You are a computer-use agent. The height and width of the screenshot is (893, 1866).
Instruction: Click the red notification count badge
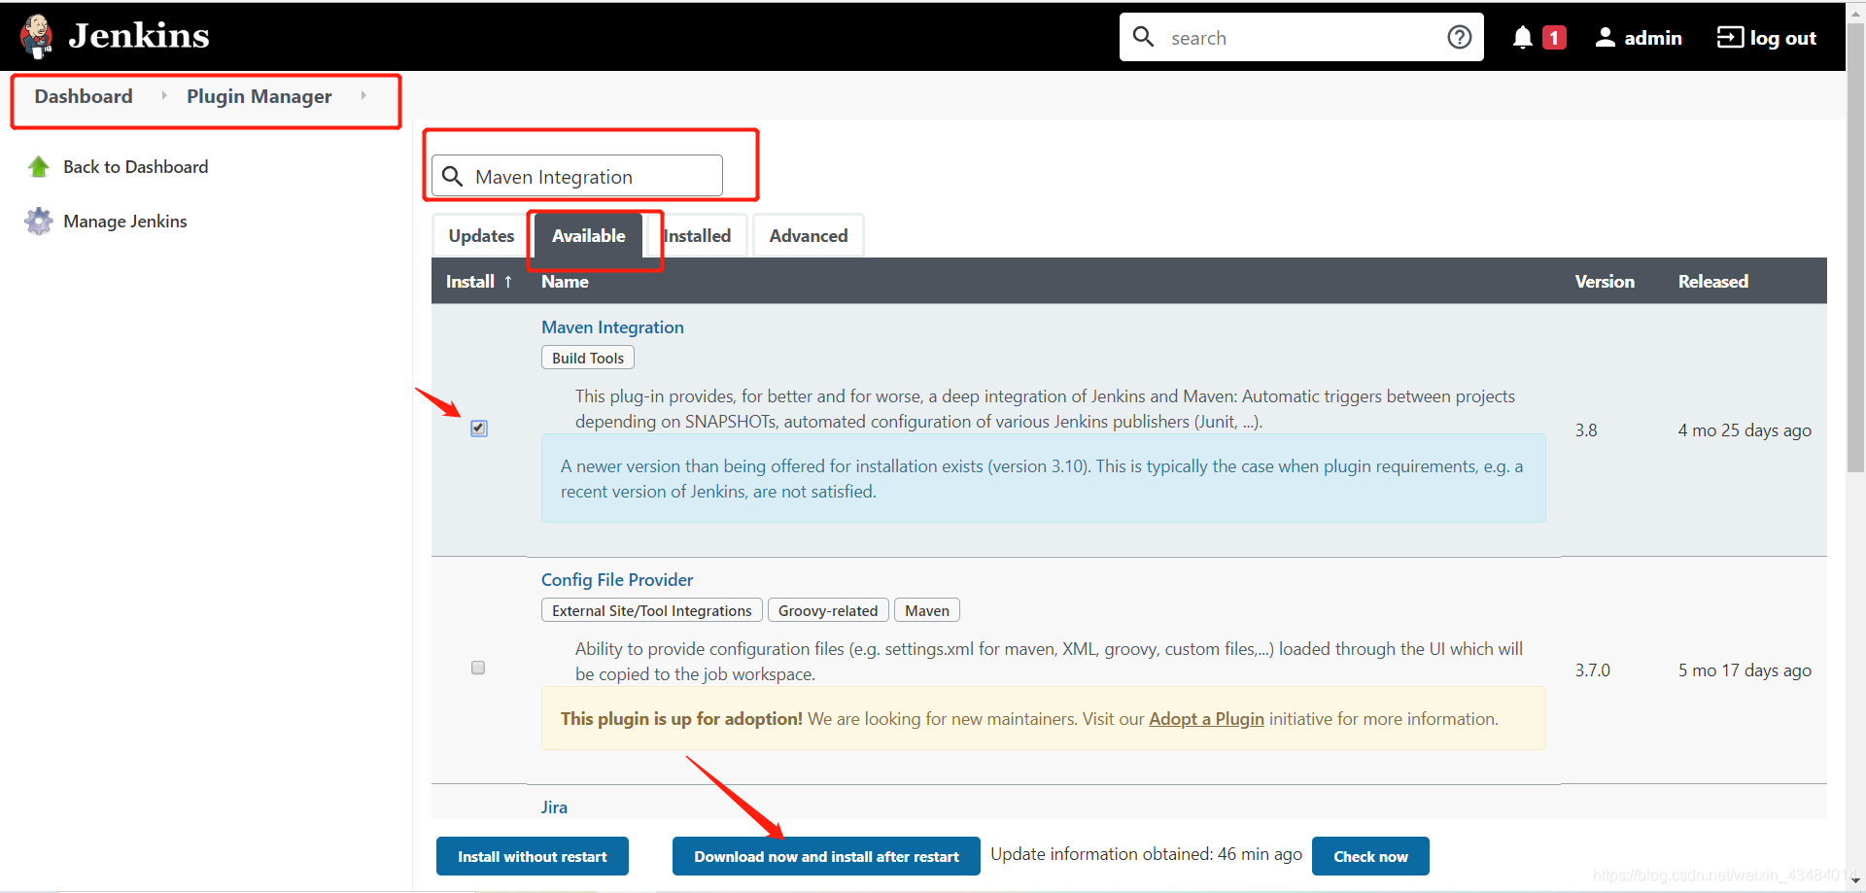(1554, 38)
